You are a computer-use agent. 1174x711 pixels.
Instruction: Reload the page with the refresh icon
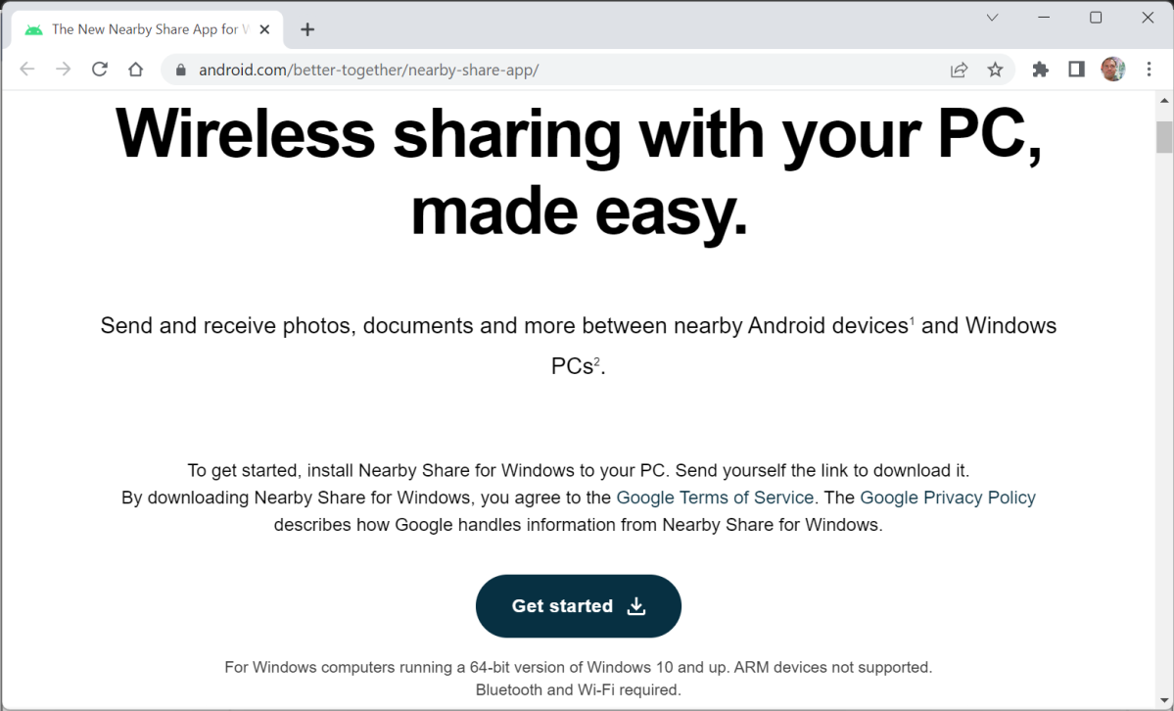[x=100, y=70]
